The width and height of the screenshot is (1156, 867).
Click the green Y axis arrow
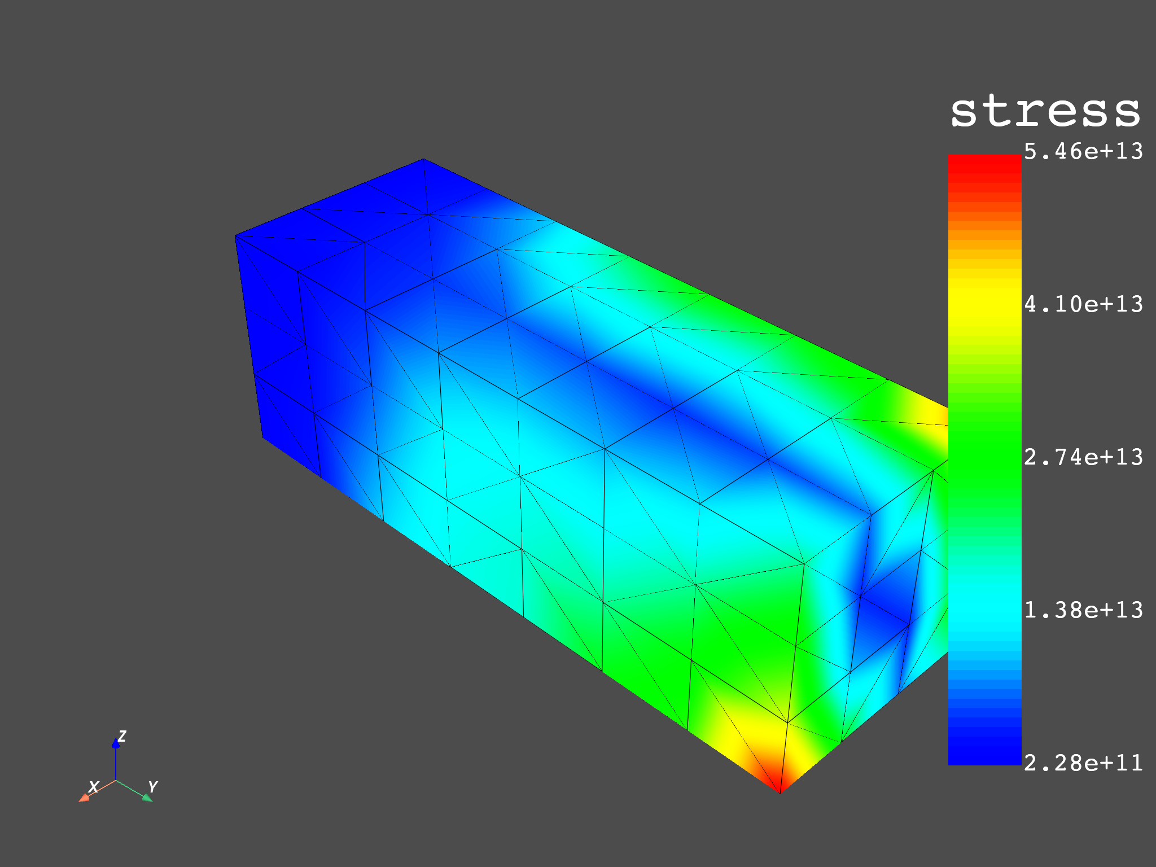(x=135, y=791)
